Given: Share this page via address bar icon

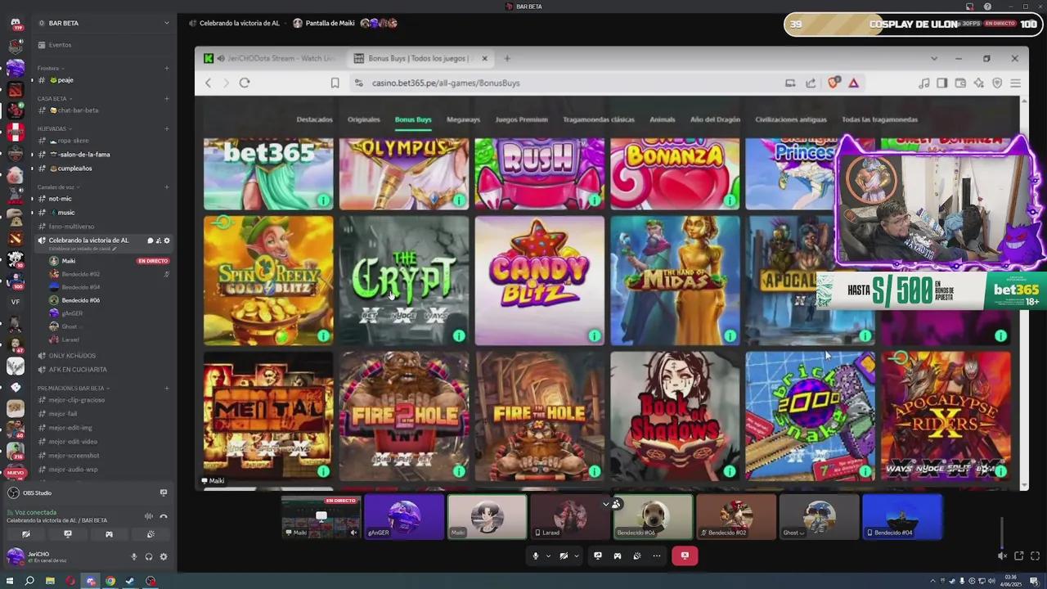Looking at the screenshot, I should 811,83.
